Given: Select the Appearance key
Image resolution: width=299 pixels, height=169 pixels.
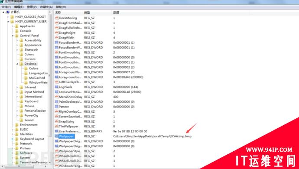Looking at the screenshot, I should pyautogui.click(x=33, y=45).
